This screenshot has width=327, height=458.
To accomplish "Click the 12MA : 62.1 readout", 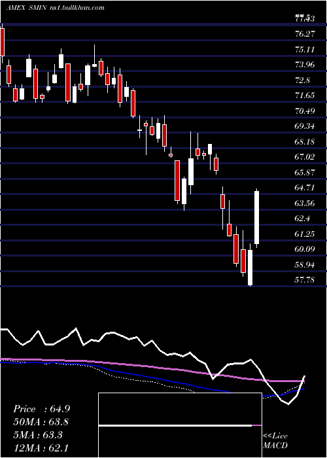I will (x=41, y=448).
